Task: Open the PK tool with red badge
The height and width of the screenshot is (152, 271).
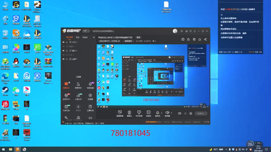Action: 66,97
